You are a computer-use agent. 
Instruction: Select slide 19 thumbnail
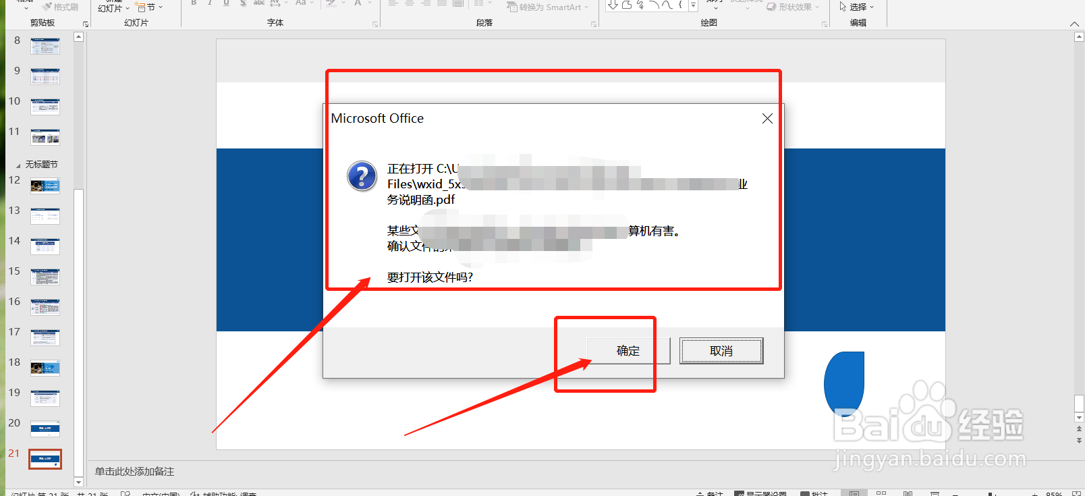(45, 398)
